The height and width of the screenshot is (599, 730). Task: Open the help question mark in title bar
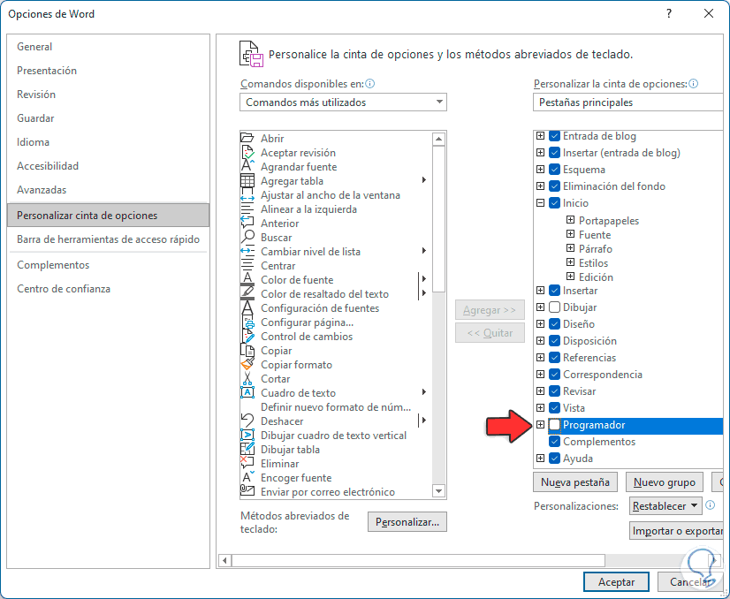669,13
